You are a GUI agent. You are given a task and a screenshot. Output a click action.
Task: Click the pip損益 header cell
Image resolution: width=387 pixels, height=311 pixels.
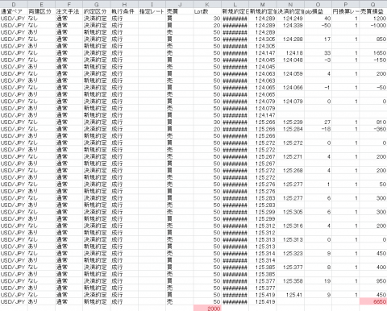[x=318, y=11]
